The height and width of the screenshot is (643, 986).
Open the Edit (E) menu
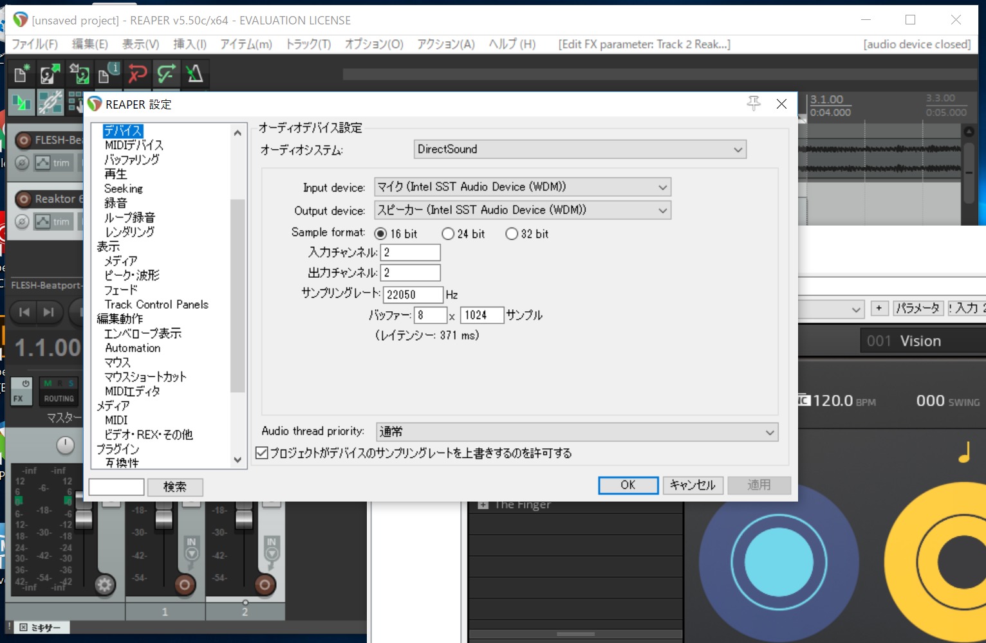[89, 44]
